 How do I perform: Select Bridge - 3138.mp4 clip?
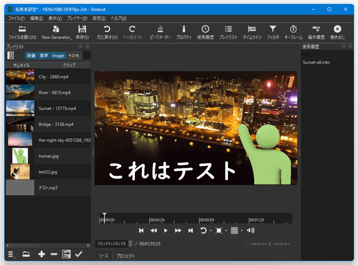(48, 124)
